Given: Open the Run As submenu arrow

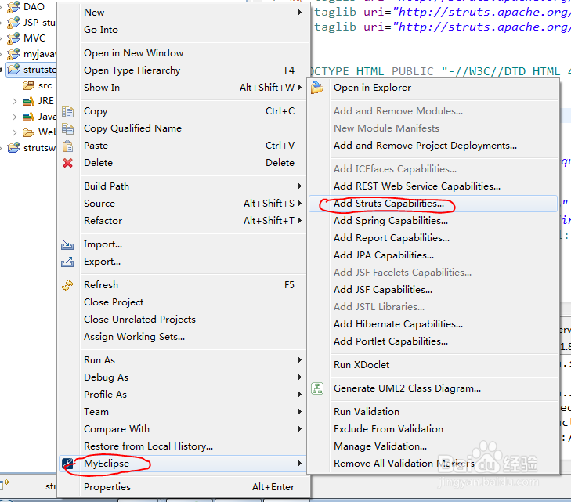Looking at the screenshot, I should (300, 359).
